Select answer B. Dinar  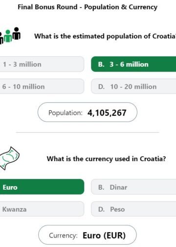tap(133, 187)
